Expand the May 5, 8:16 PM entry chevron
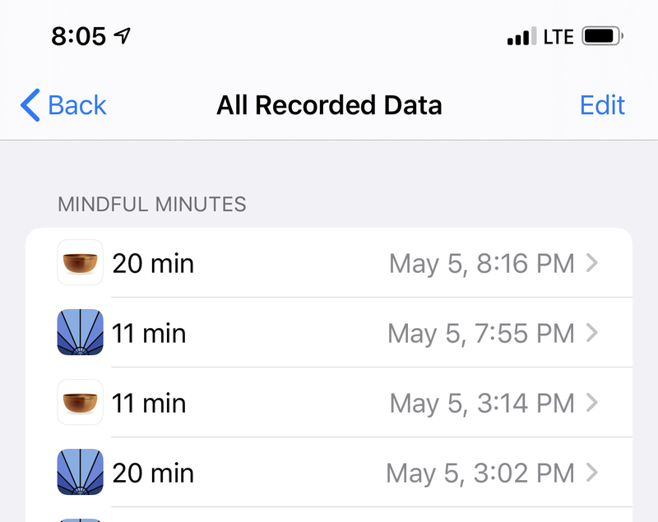 [x=592, y=263]
